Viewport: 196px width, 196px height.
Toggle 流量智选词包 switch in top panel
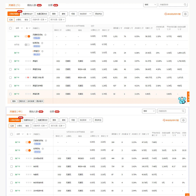click(27, 36)
